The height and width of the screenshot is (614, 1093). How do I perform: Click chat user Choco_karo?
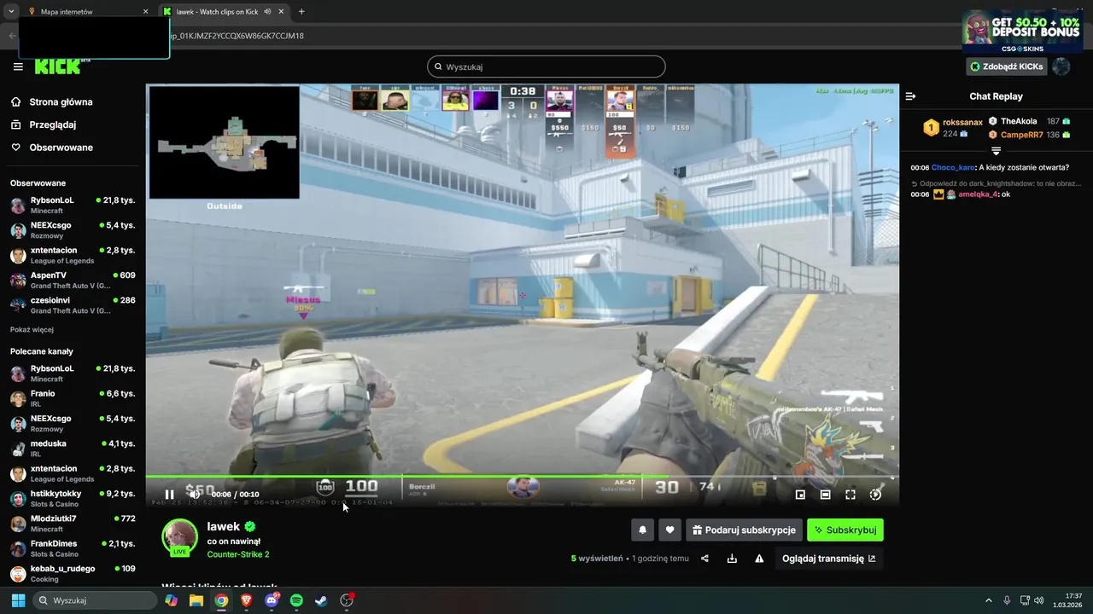coord(953,168)
